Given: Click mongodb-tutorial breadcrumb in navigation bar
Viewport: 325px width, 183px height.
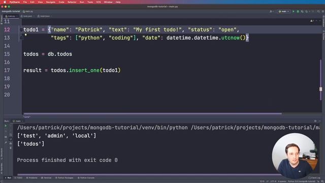Looking at the screenshot, I should 11,11.
